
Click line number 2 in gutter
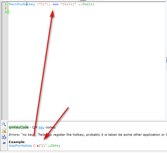coord(6,8)
